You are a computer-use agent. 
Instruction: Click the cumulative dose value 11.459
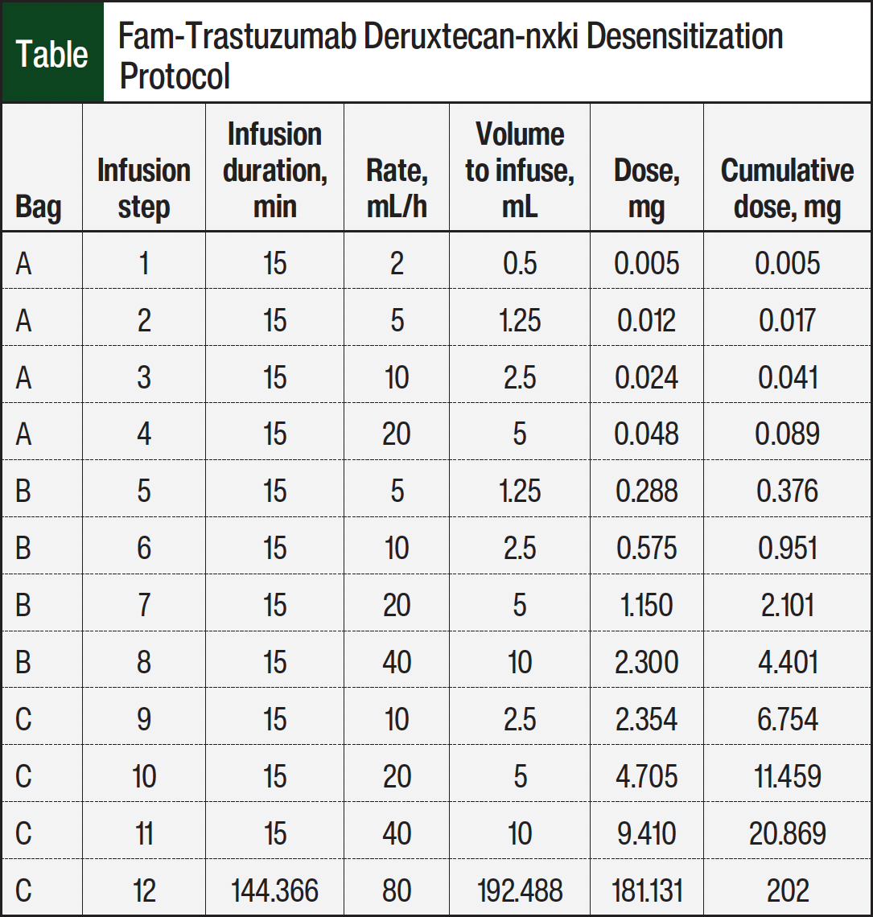[787, 776]
